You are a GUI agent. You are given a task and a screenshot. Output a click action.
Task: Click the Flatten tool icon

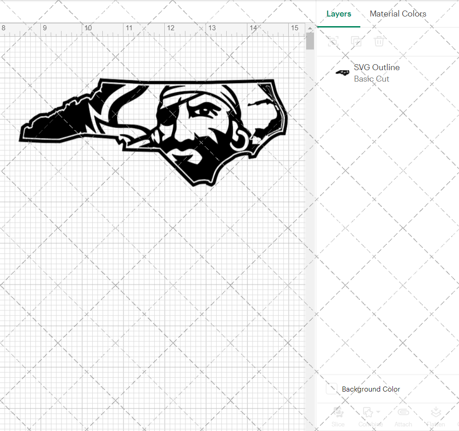436,412
